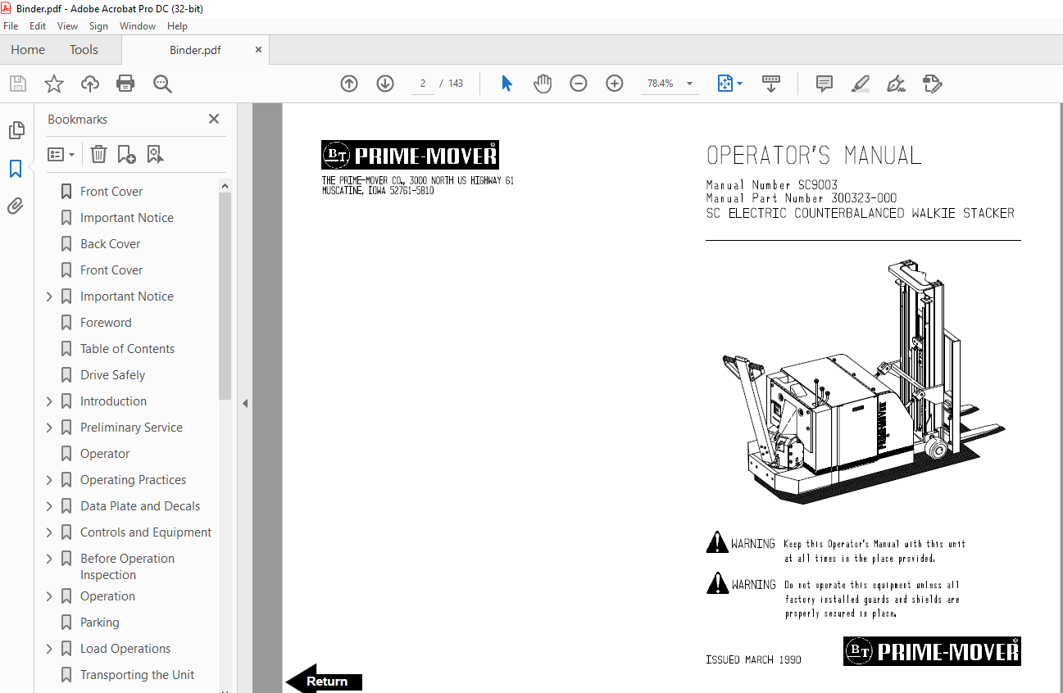Jump to the Foreword bookmark
The image size is (1063, 693).
106,323
